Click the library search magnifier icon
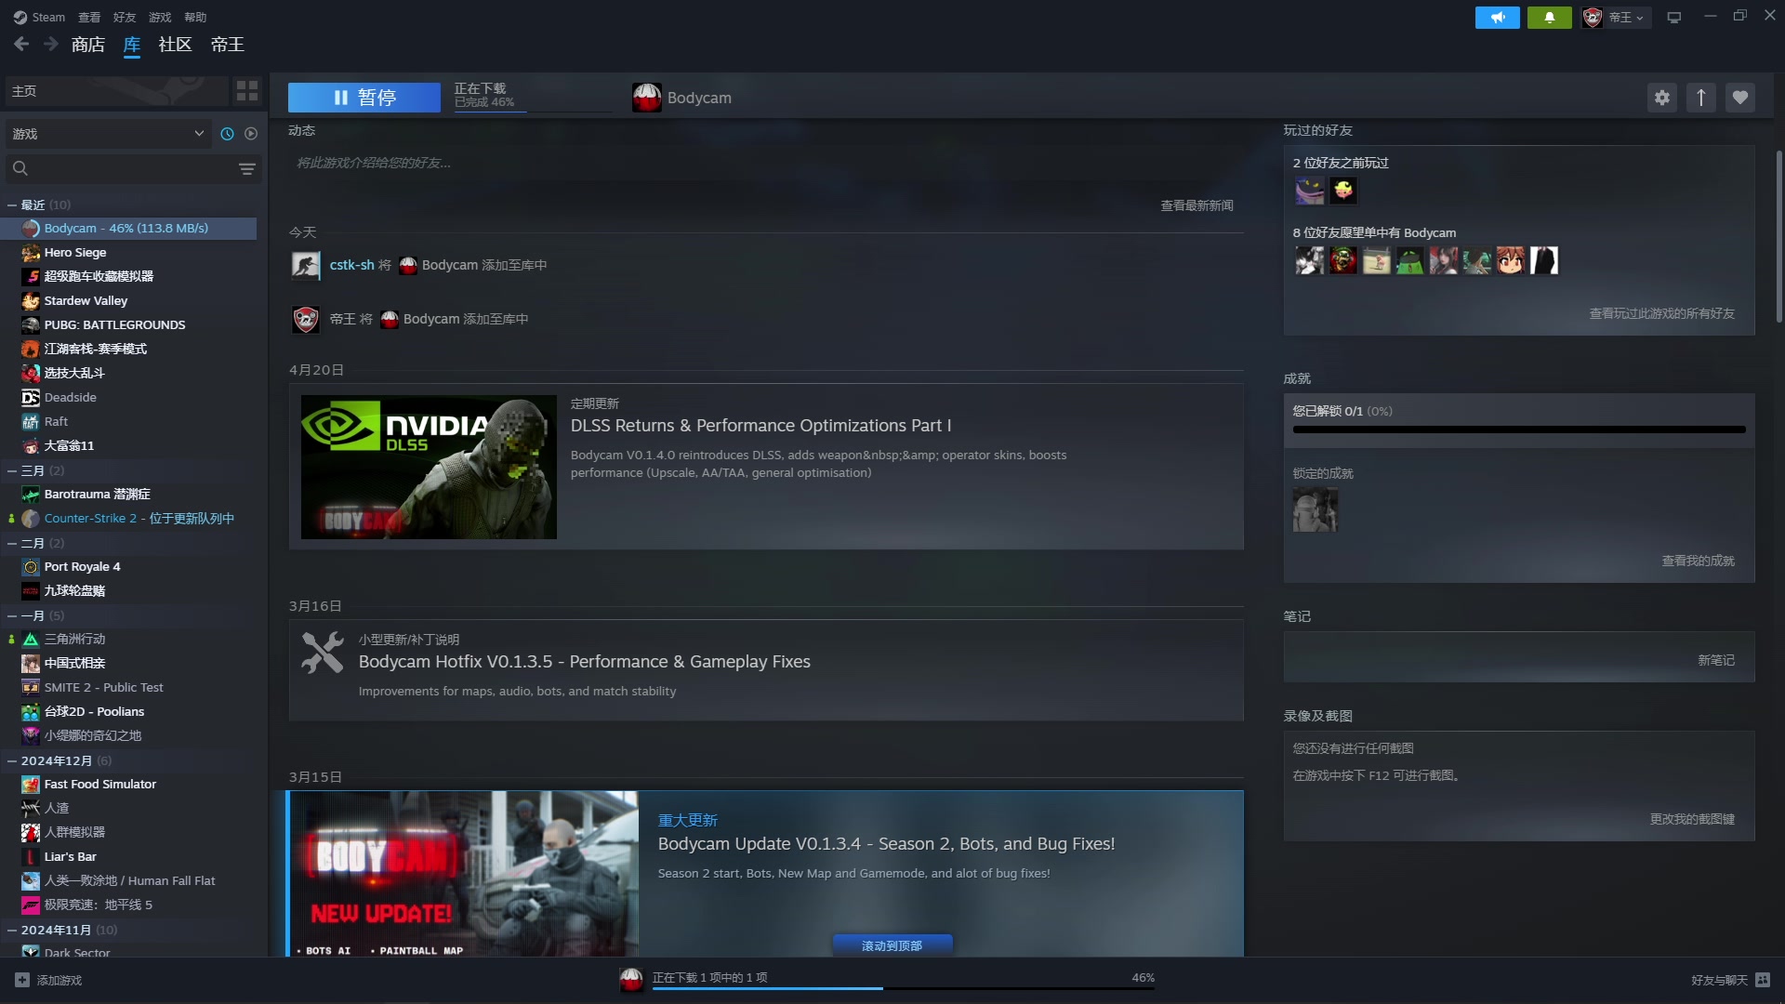The image size is (1785, 1004). 20,168
